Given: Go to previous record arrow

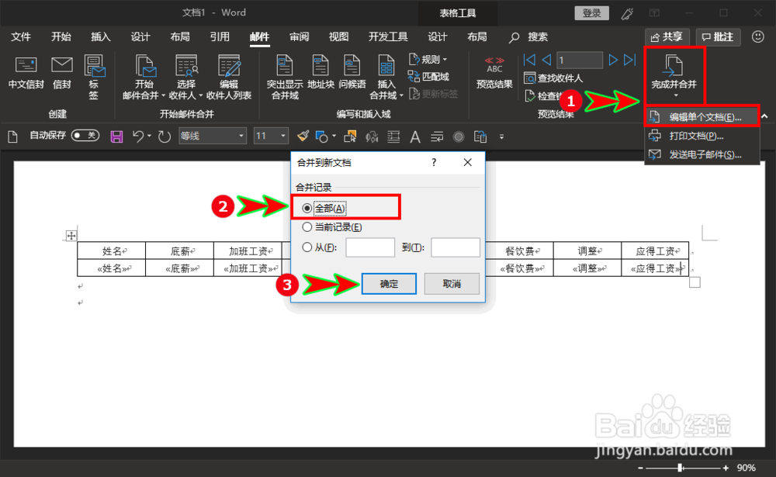Looking at the screenshot, I should pyautogui.click(x=546, y=60).
